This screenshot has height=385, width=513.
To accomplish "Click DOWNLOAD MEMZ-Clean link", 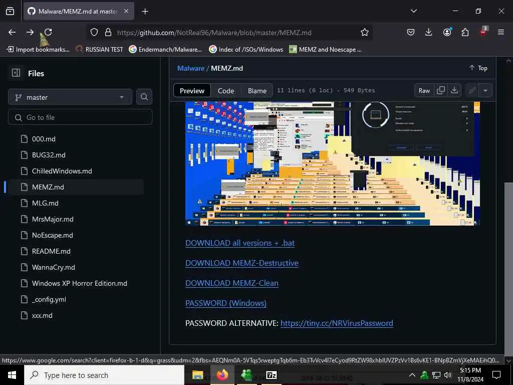I will tap(231, 283).
